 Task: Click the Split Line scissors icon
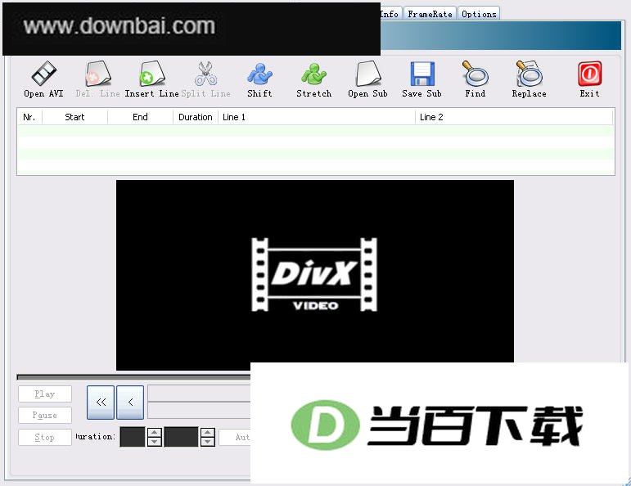click(x=205, y=79)
